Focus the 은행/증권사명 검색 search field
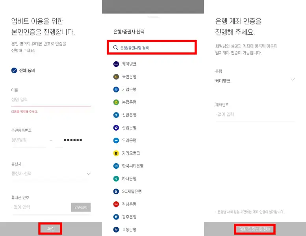This screenshot has width=306, height=236. tap(152, 48)
